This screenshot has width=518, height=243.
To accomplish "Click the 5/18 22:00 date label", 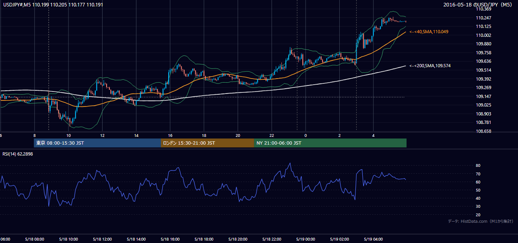I will click(x=272, y=239).
